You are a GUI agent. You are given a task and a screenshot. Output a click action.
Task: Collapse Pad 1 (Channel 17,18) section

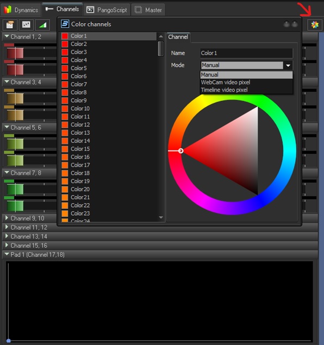click(x=7, y=254)
